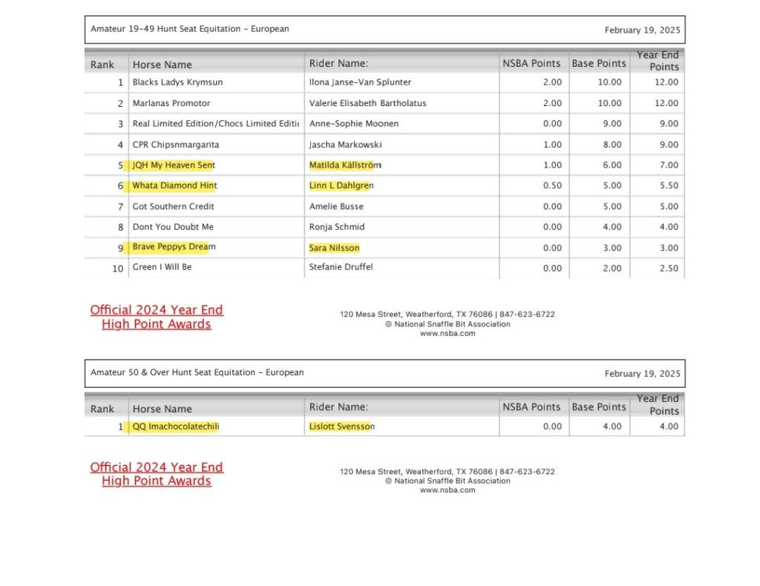Viewport: 760px width, 586px height.
Task: Select the highlighted horse Brave Peppys Dream
Action: point(174,247)
